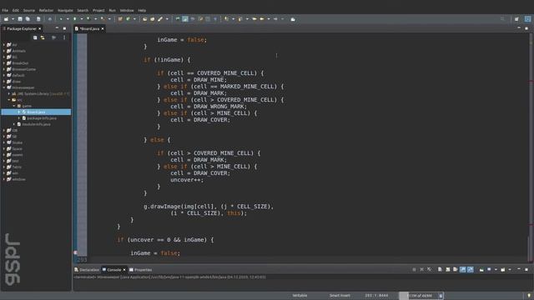Screen dimensions: 534x300
Task: Switch to the Declaration tab
Action: tap(87, 270)
